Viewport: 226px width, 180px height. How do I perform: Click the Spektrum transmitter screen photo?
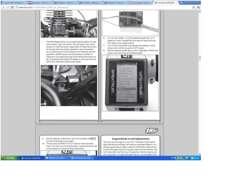point(130,83)
